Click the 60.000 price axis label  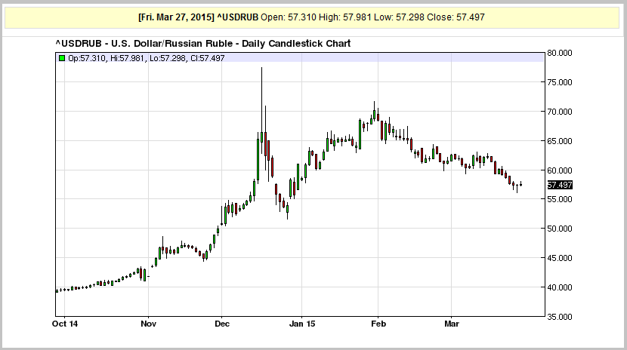click(x=560, y=170)
